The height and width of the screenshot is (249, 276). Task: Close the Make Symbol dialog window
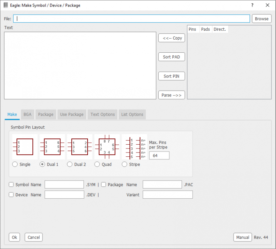[x=267, y=5]
